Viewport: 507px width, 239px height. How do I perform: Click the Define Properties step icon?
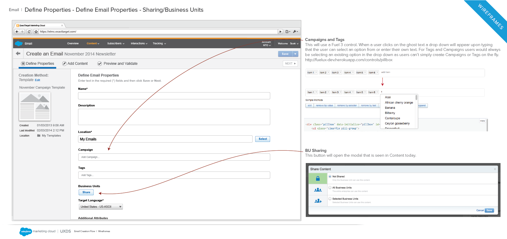click(x=23, y=64)
